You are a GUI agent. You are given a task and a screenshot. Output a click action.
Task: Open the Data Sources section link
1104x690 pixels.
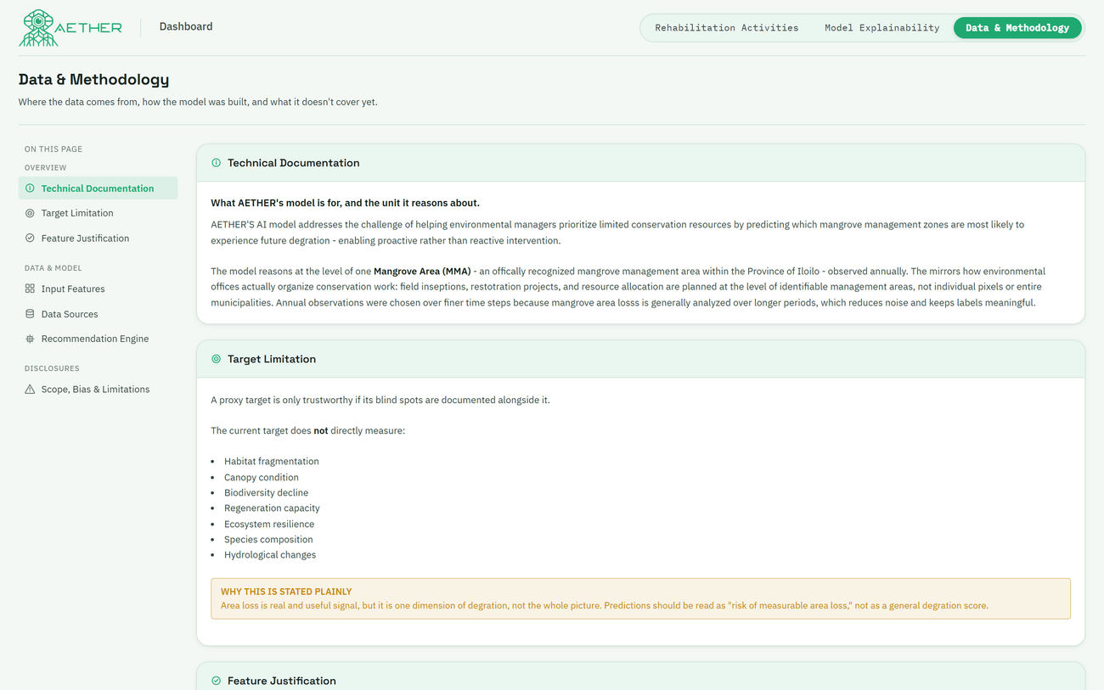coord(98,314)
